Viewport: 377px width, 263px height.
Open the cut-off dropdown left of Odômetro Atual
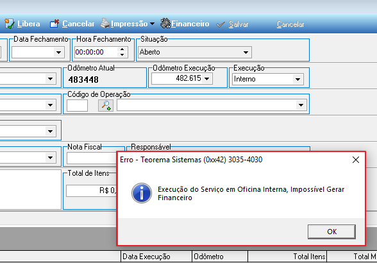tap(50, 79)
